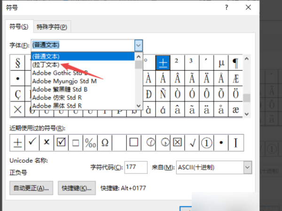Screen dimensions: 282x211
Task: Symbol grid scrollbar up arrow
Action: pyautogui.click(x=247, y=59)
